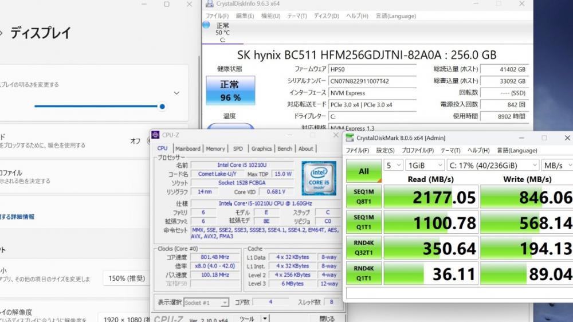The width and height of the screenshot is (573, 322).
Task: Switch to the SPD tab in CPU-Z
Action: [x=238, y=149]
